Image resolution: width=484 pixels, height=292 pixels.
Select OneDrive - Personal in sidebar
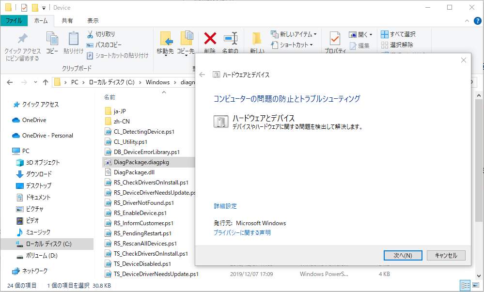coord(43,136)
